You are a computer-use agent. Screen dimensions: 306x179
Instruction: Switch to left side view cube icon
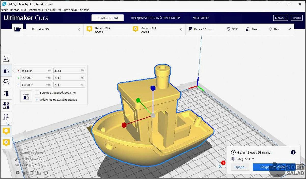pos(39,173)
